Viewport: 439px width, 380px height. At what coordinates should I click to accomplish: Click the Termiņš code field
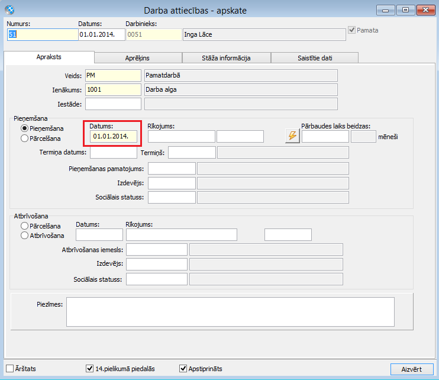(x=192, y=152)
